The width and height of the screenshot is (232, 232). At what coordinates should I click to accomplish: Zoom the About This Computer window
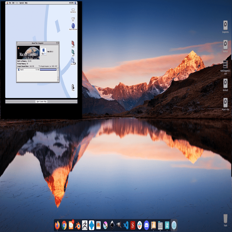[57, 43]
